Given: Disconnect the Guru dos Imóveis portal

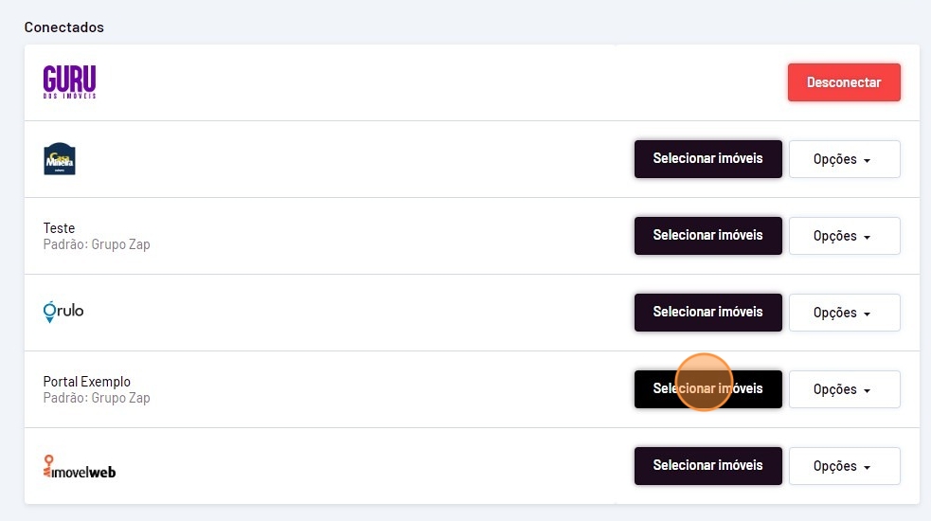Looking at the screenshot, I should 843,82.
